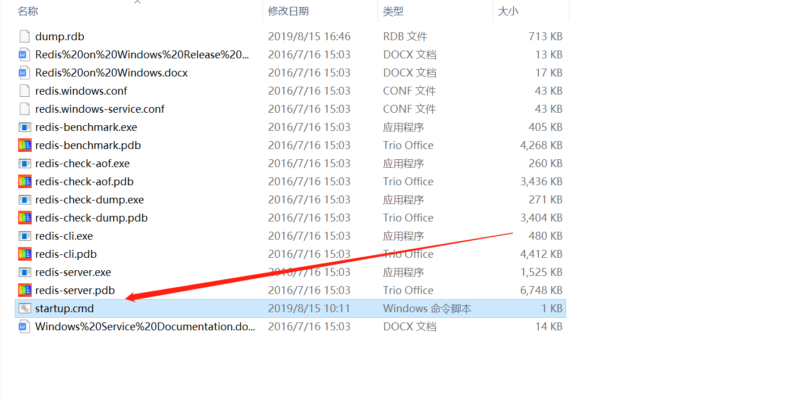This screenshot has width=791, height=400.
Task: Click the RDB 文件 type cell
Action: [405, 36]
